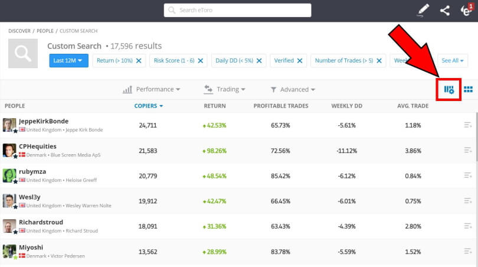Screen dimensions: 478x267
Task: Remove the Daily DD (< 5%) filter
Action: (259, 61)
